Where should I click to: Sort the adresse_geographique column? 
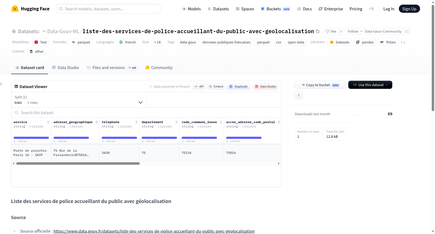click(97, 122)
